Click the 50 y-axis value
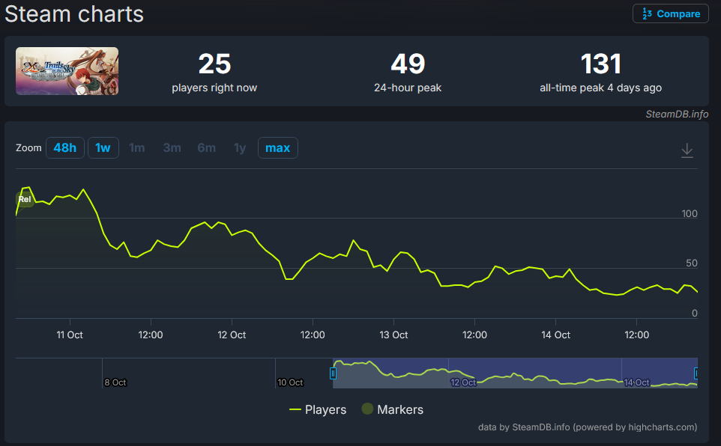The height and width of the screenshot is (446, 721). tap(692, 263)
